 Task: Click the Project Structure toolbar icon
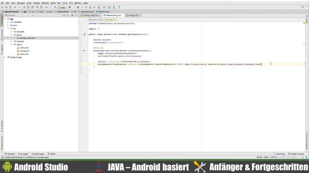pos(109,7)
